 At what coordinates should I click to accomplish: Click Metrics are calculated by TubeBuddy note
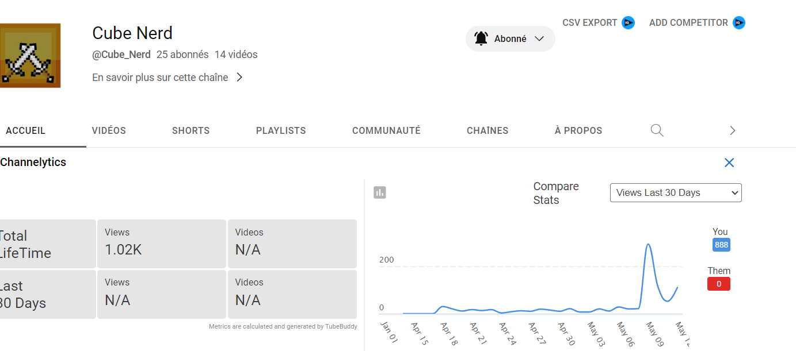(x=283, y=326)
